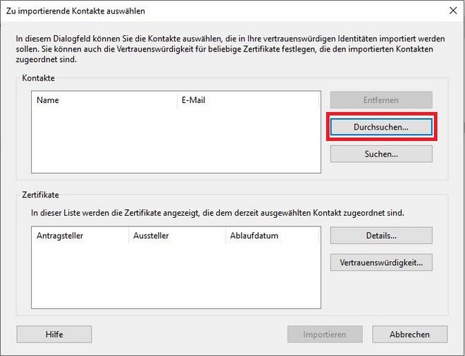Click the Aussteller column header

coord(177,235)
